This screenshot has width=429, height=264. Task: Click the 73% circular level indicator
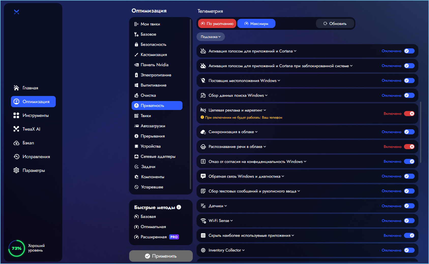pos(17,248)
